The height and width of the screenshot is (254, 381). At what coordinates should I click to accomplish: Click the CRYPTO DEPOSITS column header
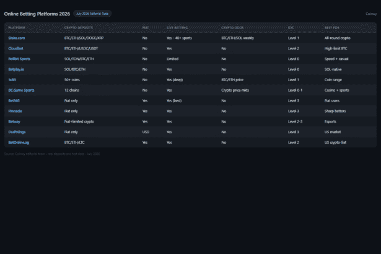point(79,28)
